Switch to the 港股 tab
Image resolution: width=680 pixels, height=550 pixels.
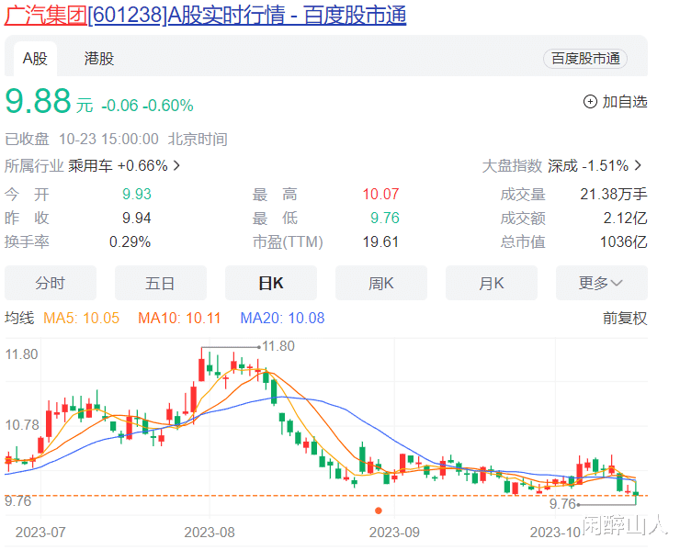pyautogui.click(x=99, y=59)
